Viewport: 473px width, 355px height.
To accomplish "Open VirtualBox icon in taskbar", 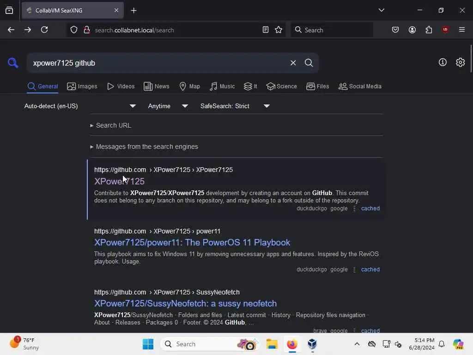I will tap(312, 344).
